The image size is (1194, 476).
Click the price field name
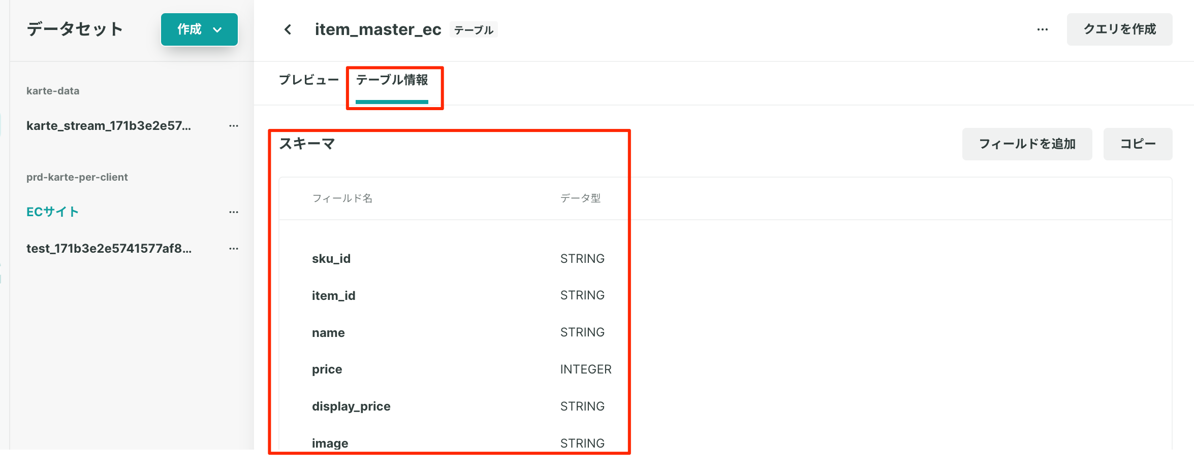pos(327,369)
